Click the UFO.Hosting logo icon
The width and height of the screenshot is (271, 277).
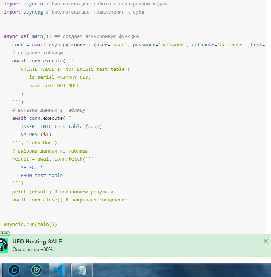[x=4, y=245]
